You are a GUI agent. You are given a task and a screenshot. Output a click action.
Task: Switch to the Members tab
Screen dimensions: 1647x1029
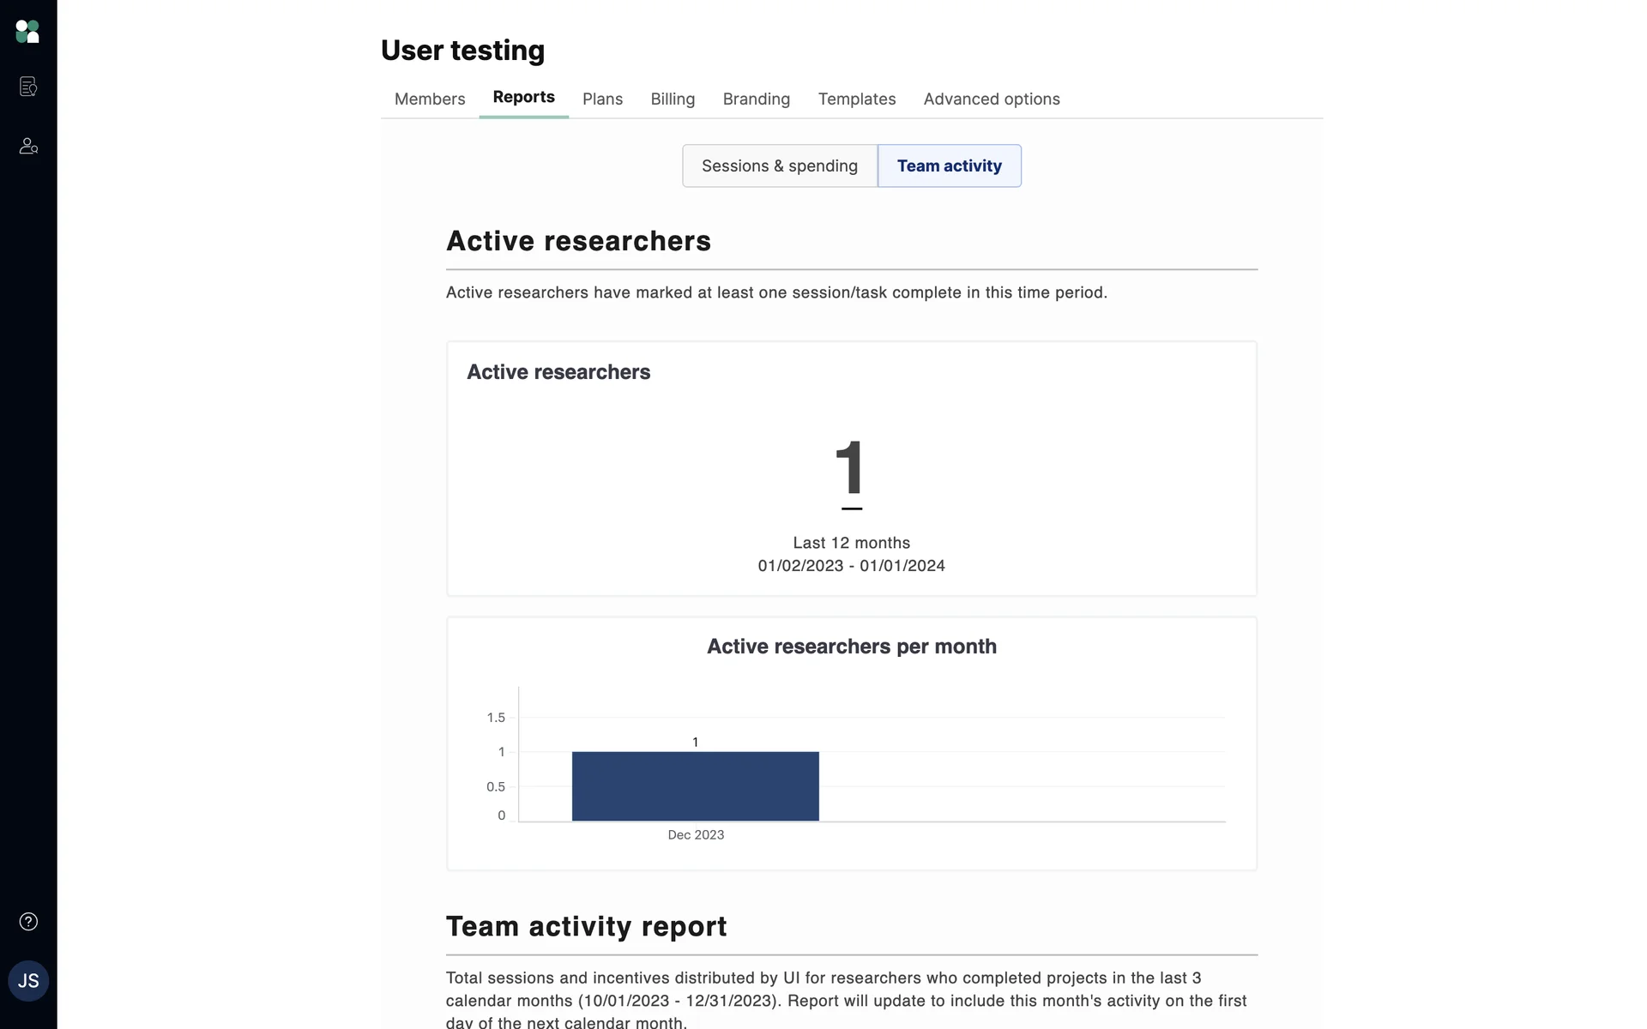(430, 99)
